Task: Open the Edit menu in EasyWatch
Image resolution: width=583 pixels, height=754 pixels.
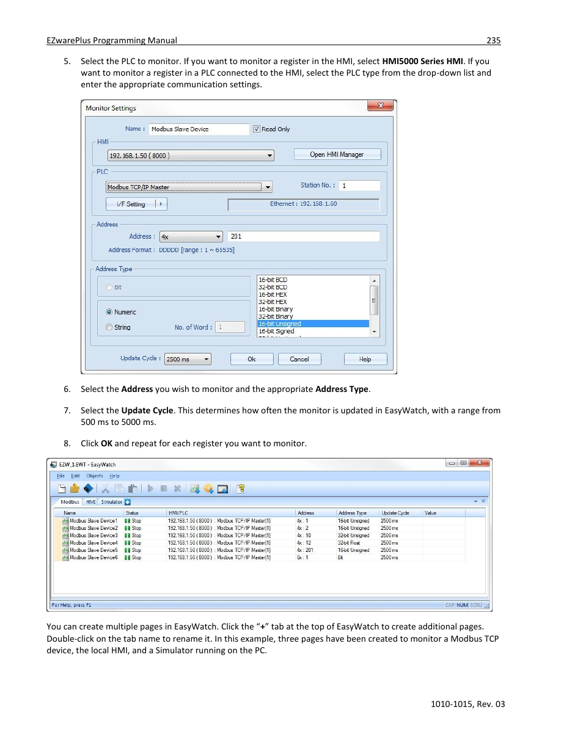Action: pos(75,476)
